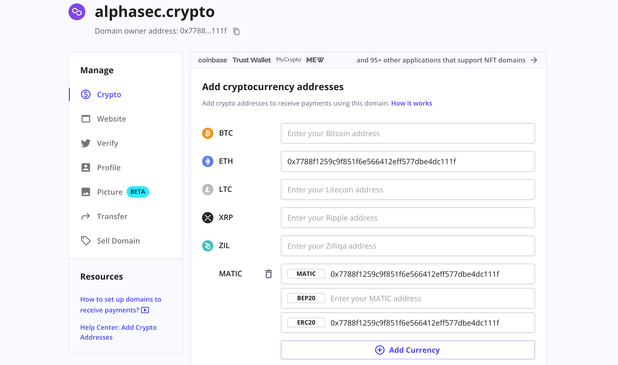Click the Add cryptocurrency addresses heading
618x365 pixels.
(273, 87)
